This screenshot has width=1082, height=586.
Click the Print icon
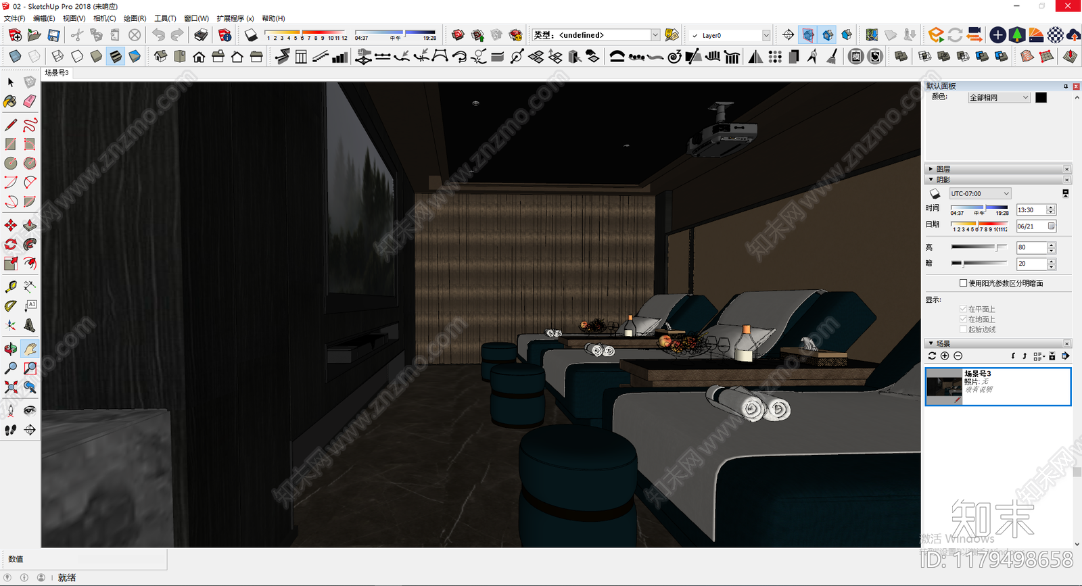click(202, 35)
